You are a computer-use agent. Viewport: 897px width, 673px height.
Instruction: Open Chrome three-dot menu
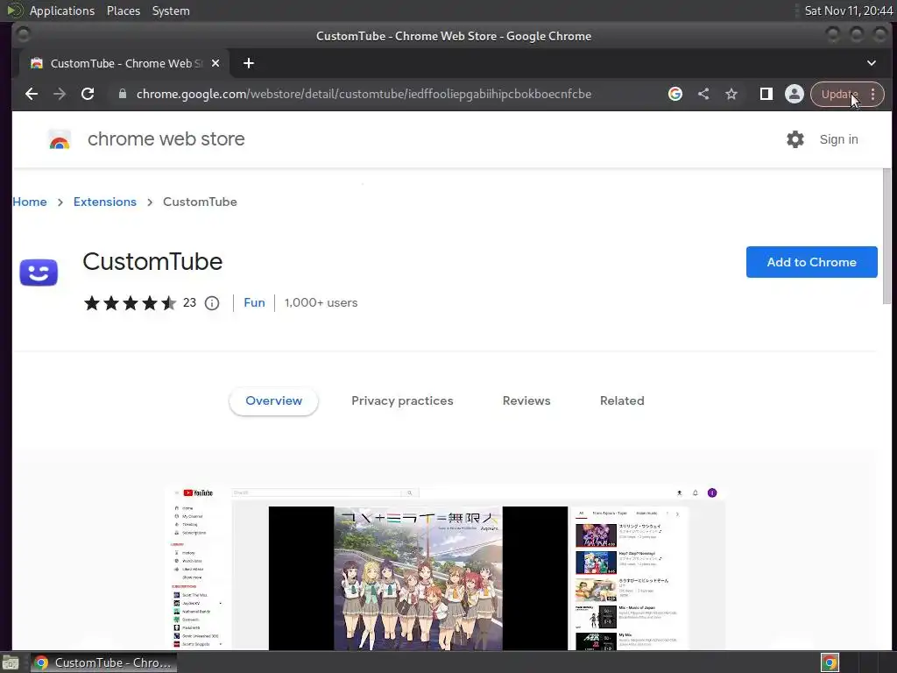(x=872, y=95)
